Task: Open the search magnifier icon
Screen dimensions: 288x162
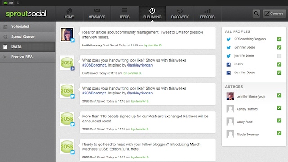Action: pyautogui.click(x=256, y=13)
